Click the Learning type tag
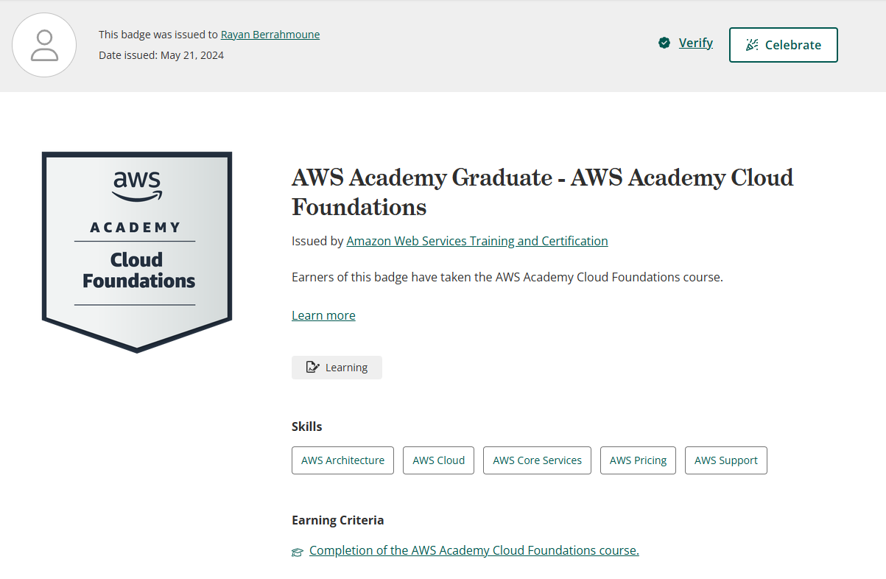Screen dimensions: 886x579 [337, 368]
